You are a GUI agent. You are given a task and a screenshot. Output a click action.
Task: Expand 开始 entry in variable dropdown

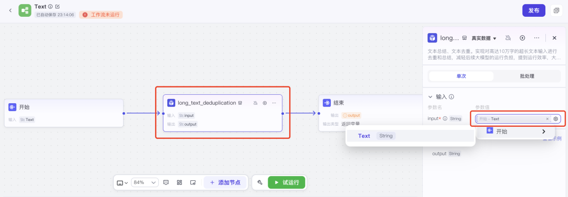[x=516, y=132]
